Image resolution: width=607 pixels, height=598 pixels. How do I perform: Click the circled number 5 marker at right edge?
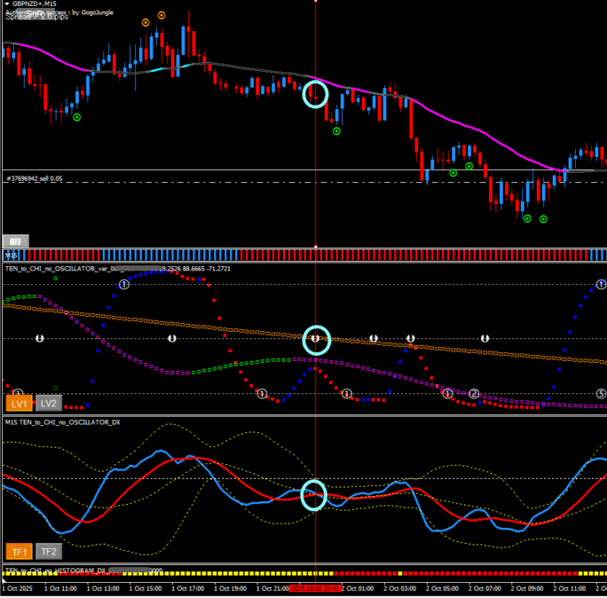601,393
